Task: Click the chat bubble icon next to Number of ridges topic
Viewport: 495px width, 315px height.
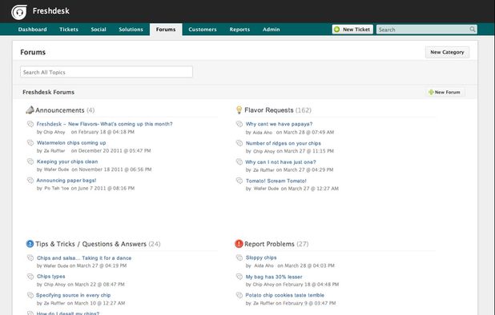Action: click(x=239, y=143)
